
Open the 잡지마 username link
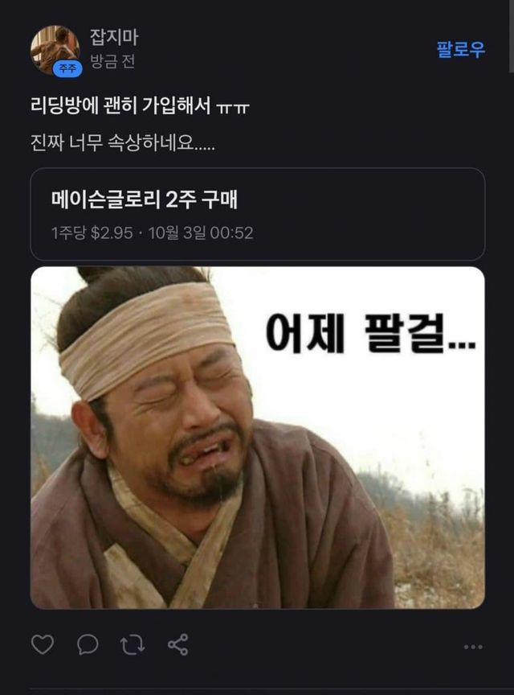click(x=114, y=37)
